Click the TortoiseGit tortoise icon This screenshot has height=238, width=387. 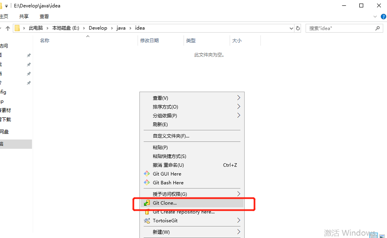point(147,221)
